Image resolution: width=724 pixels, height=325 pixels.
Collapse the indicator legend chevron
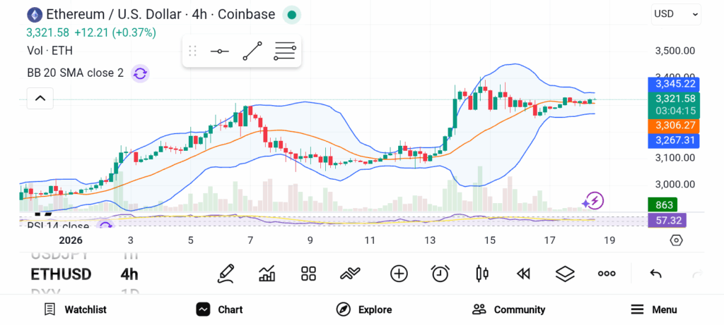pos(40,99)
